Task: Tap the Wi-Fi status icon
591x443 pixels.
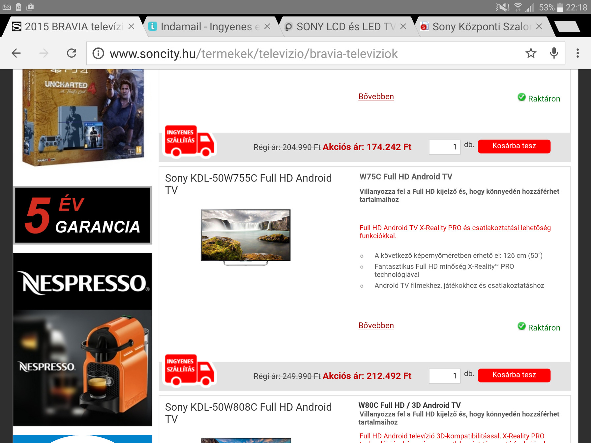Action: point(518,7)
